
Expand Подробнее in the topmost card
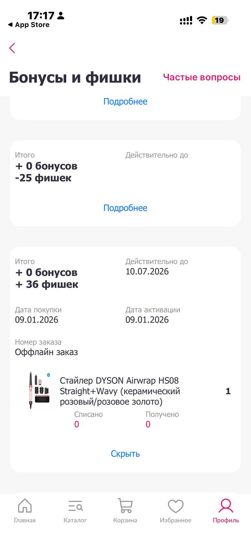(x=125, y=102)
